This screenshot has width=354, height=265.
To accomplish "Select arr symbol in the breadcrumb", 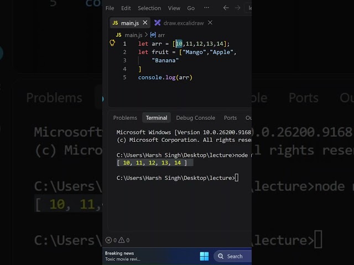I will (x=161, y=35).
